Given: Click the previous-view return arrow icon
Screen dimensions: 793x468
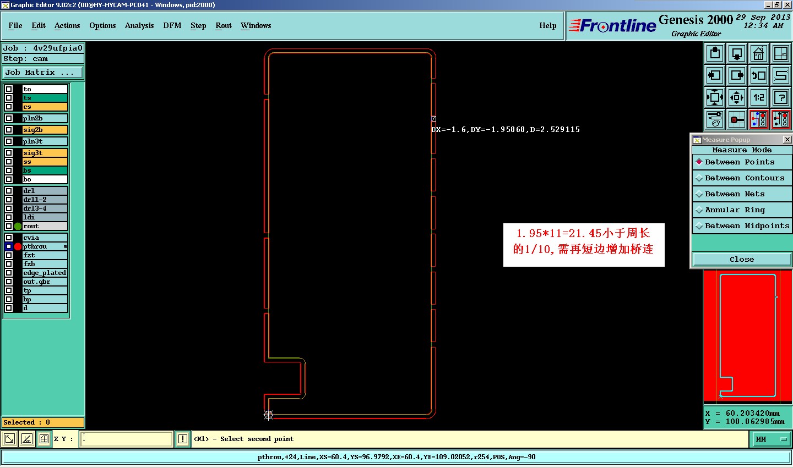Looking at the screenshot, I should (759, 75).
